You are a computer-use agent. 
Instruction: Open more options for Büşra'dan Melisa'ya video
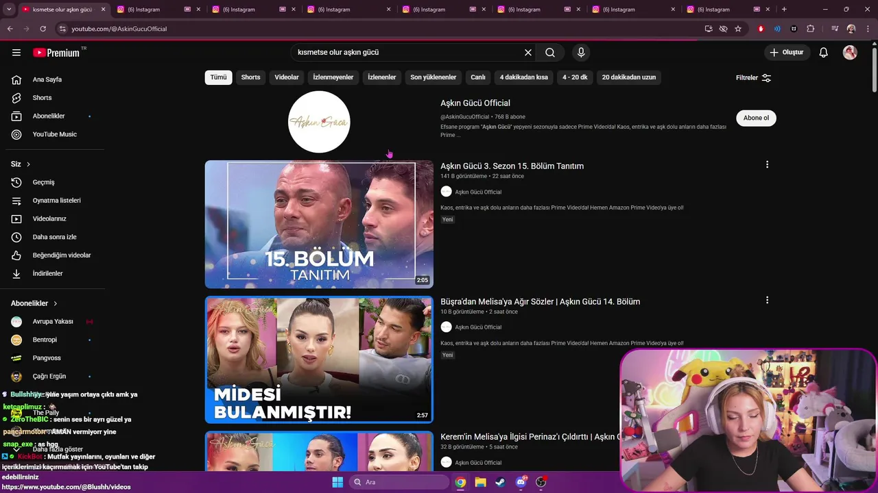click(x=767, y=300)
